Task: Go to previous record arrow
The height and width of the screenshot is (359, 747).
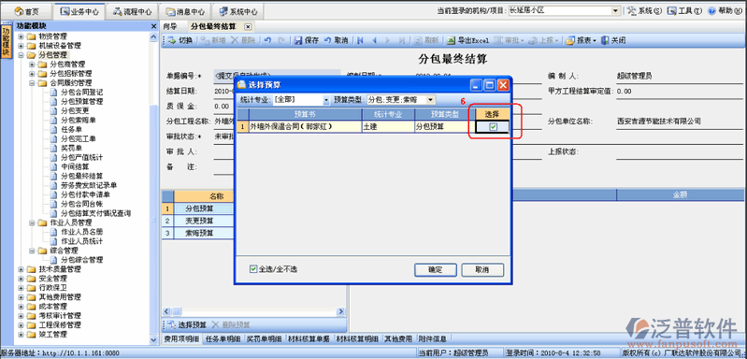Action: point(374,40)
